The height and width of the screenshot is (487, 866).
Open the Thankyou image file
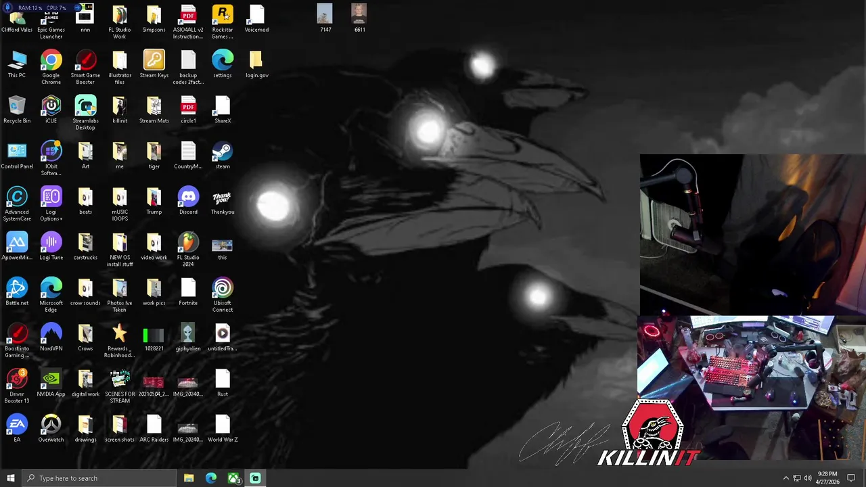(223, 201)
